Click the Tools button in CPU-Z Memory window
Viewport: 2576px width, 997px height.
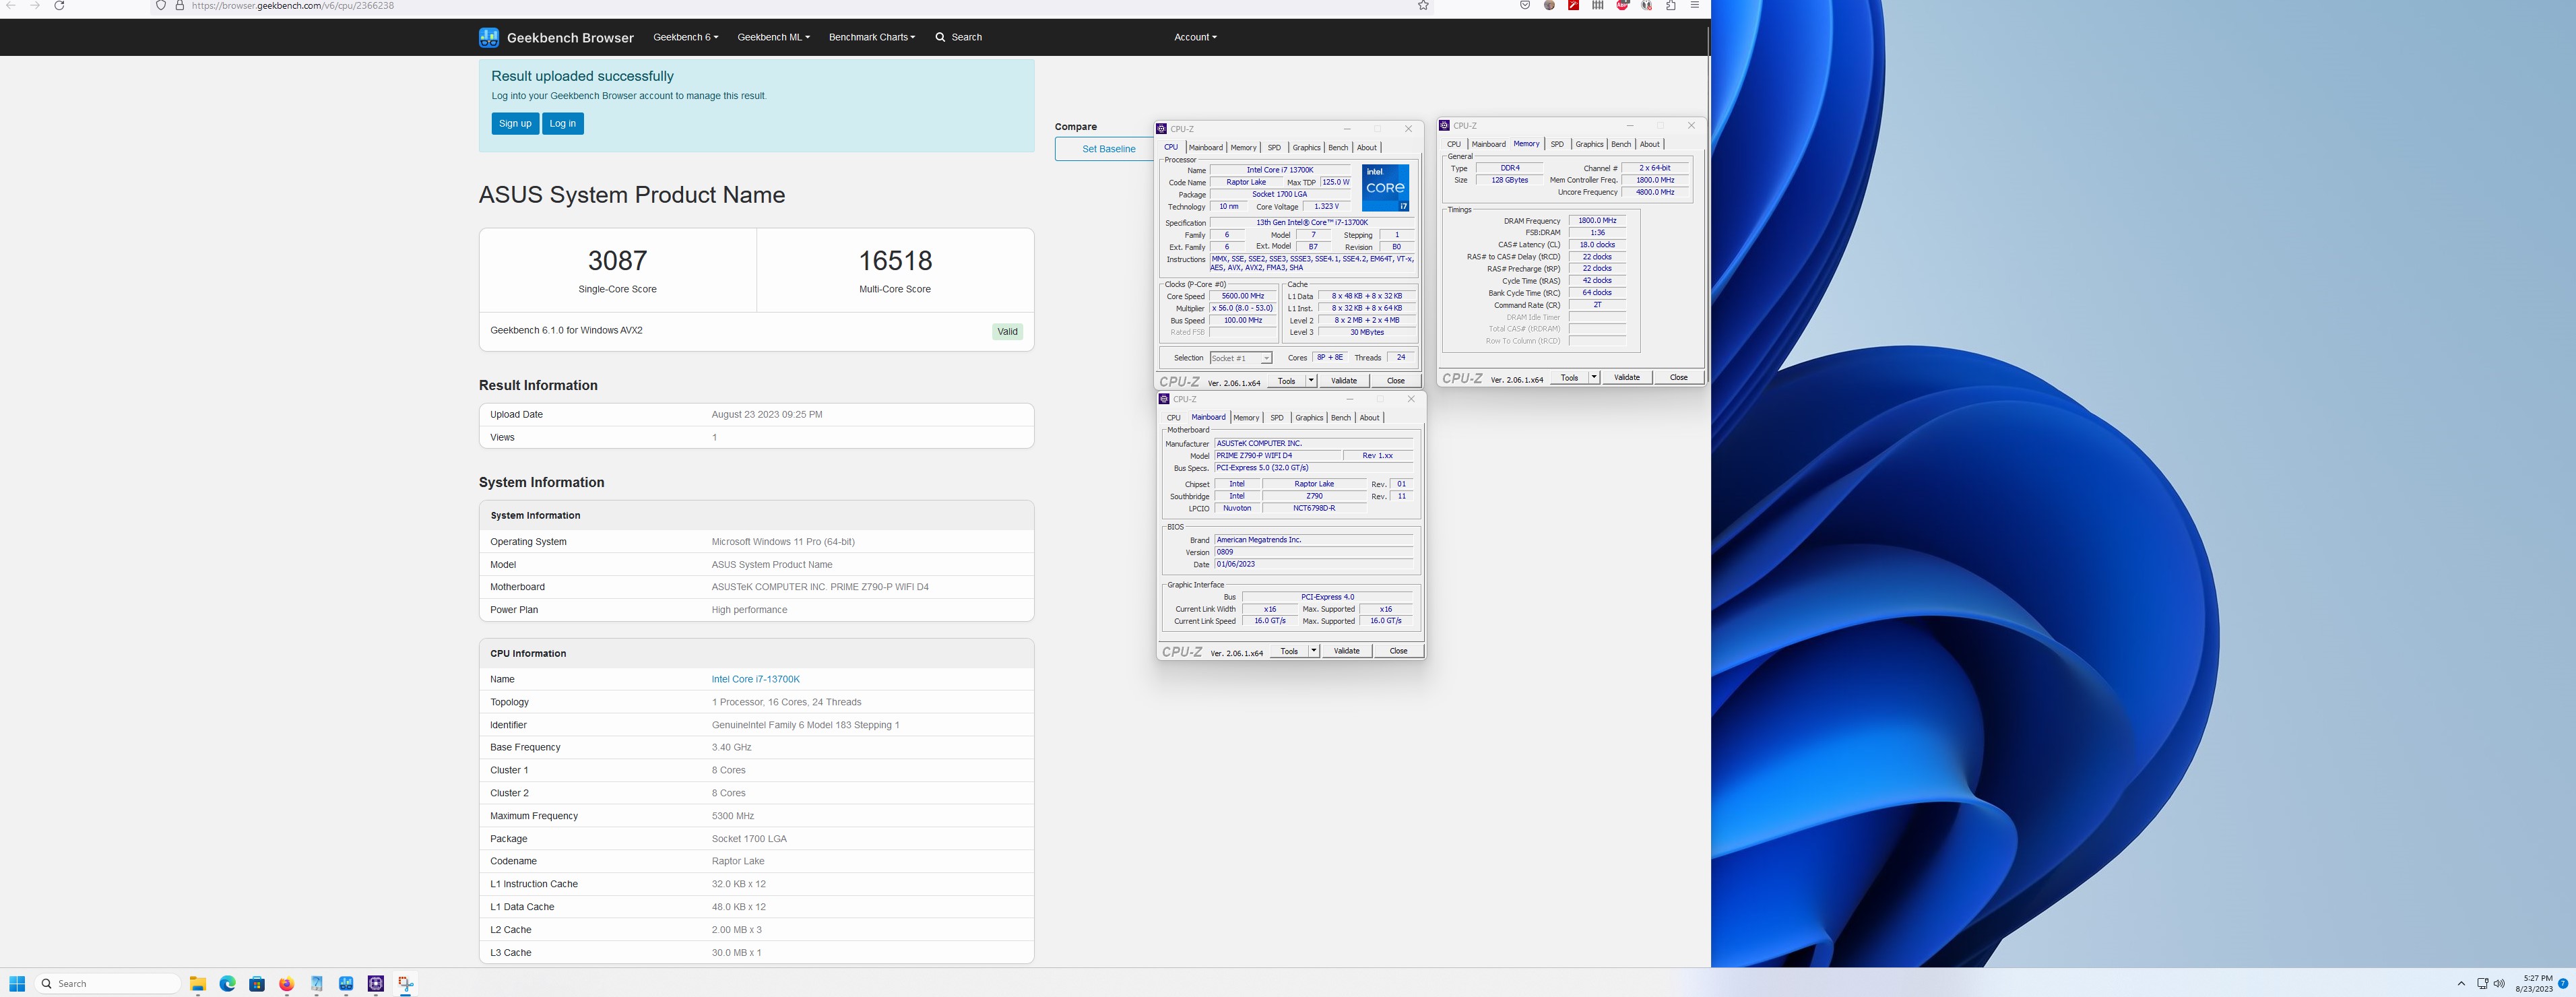coord(1569,377)
